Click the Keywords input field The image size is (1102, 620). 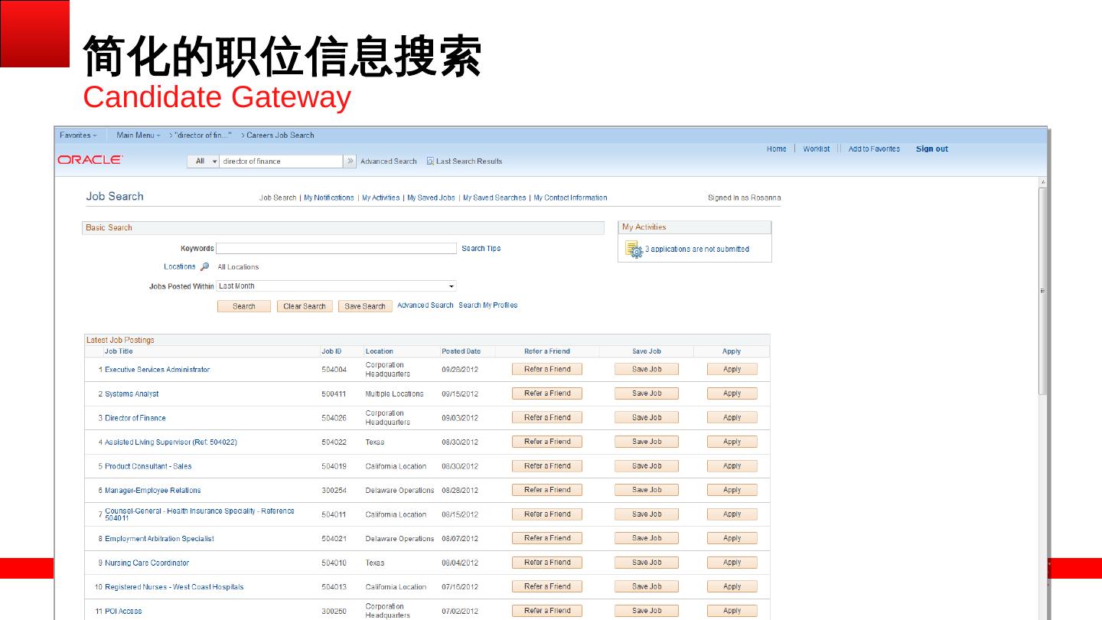(336, 249)
